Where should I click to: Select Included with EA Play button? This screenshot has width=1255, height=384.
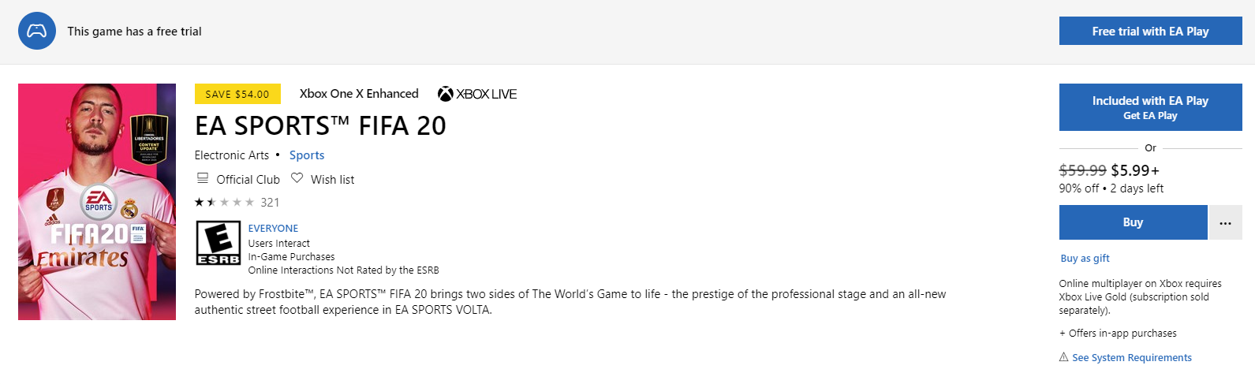pyautogui.click(x=1150, y=107)
